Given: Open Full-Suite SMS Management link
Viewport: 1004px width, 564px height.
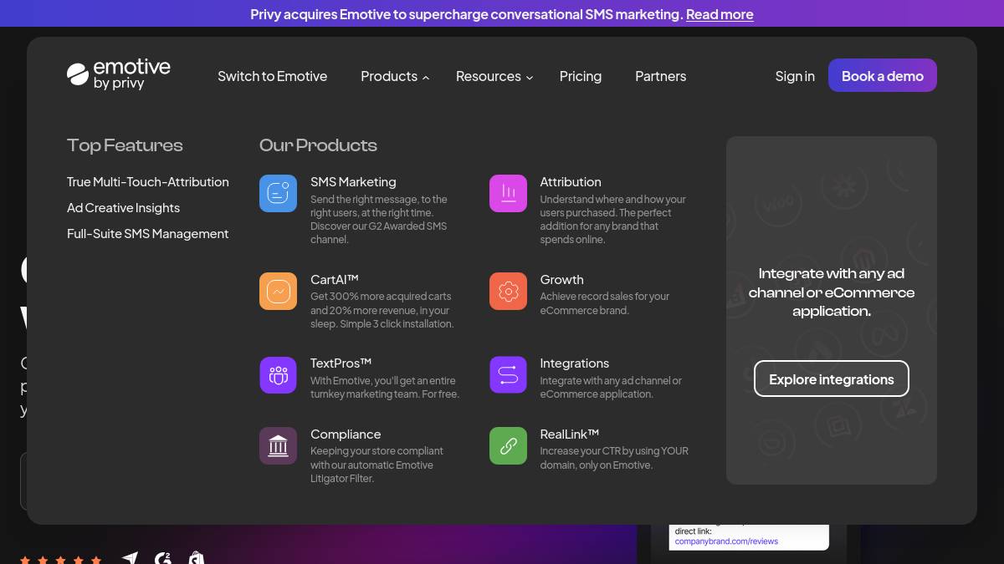Looking at the screenshot, I should [148, 233].
